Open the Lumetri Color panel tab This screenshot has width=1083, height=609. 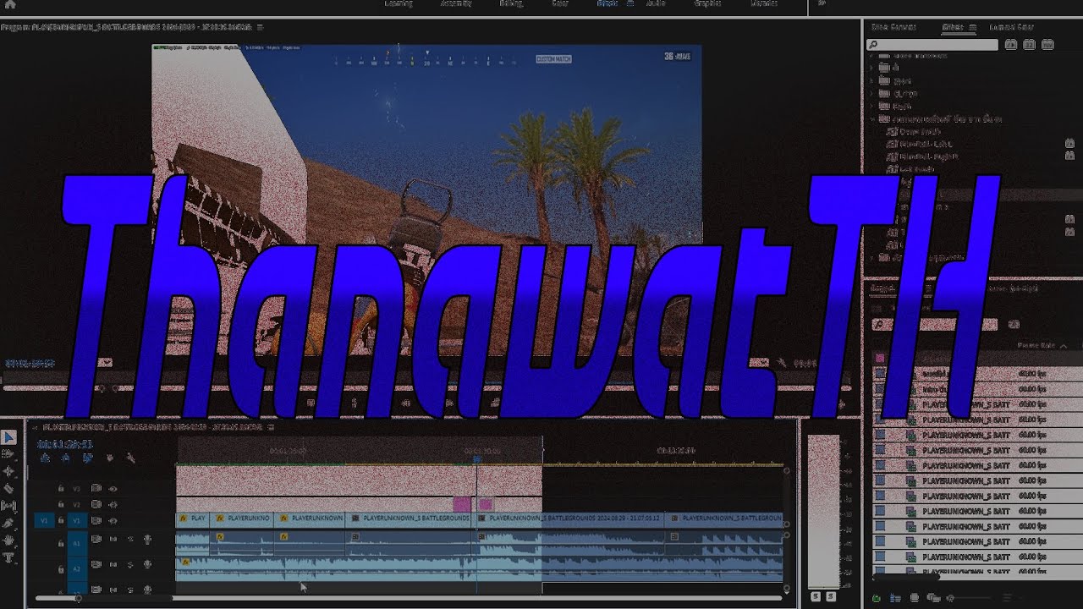pyautogui.click(x=1012, y=28)
